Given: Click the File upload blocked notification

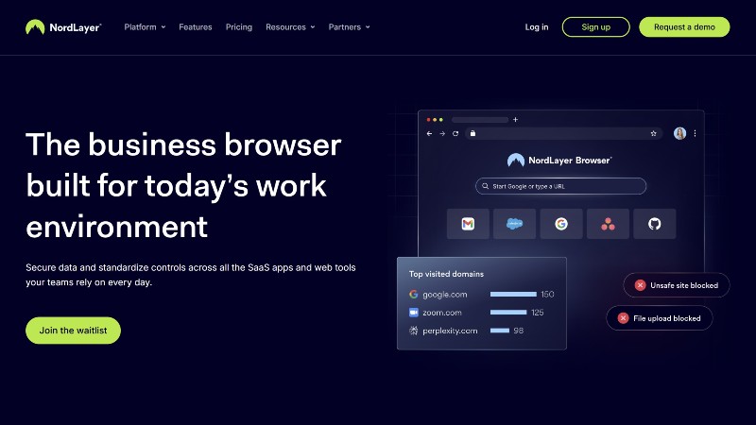Looking at the screenshot, I should coord(659,318).
